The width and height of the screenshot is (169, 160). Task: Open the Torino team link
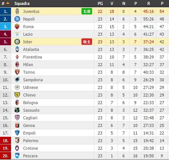coord(29,72)
